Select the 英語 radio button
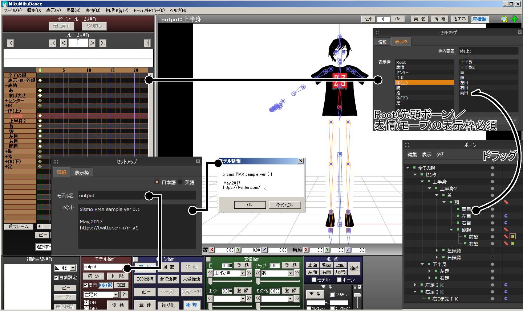 180,182
